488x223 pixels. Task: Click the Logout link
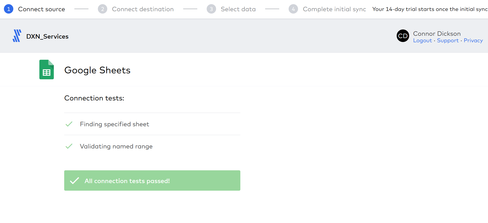pyautogui.click(x=422, y=40)
